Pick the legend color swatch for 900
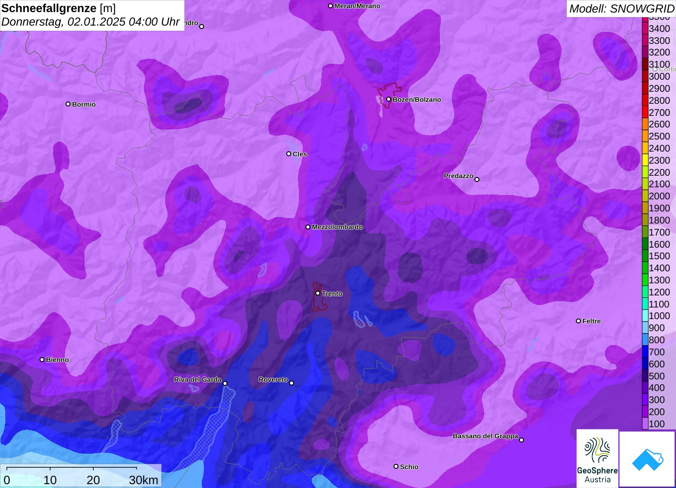This screenshot has width=676, height=488. point(645,328)
